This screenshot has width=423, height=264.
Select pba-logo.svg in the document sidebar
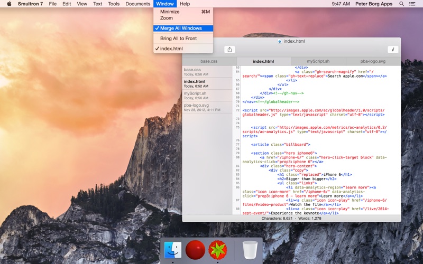[x=207, y=107]
